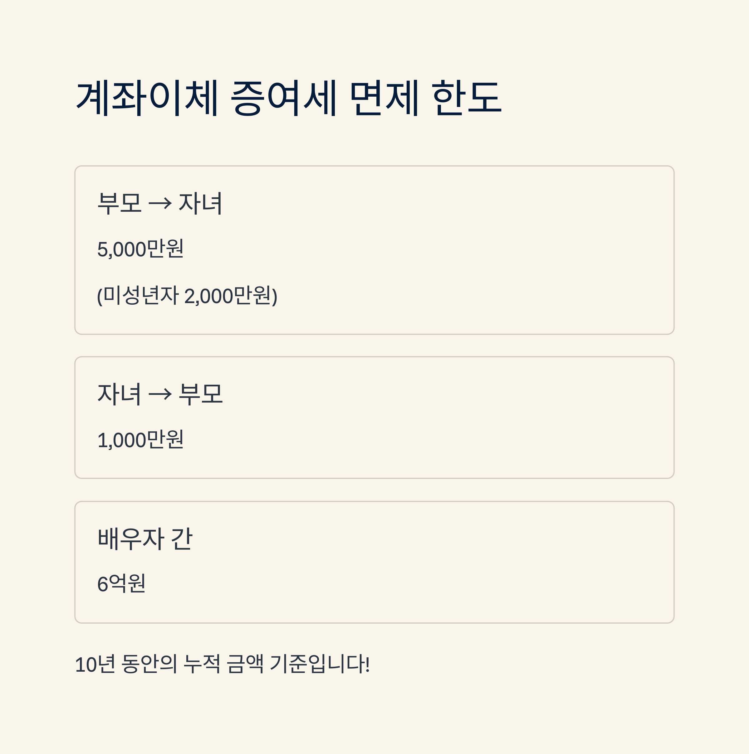Viewport: 749px width, 754px height.
Task: Select the 1,000만원 amount text
Action: pyautogui.click(x=140, y=440)
